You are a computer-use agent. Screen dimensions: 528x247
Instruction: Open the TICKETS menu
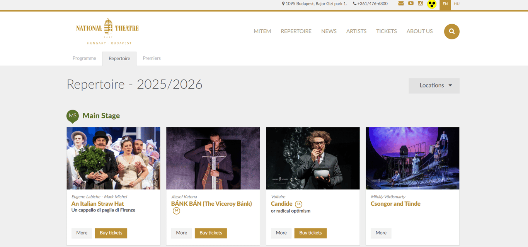pos(387,31)
